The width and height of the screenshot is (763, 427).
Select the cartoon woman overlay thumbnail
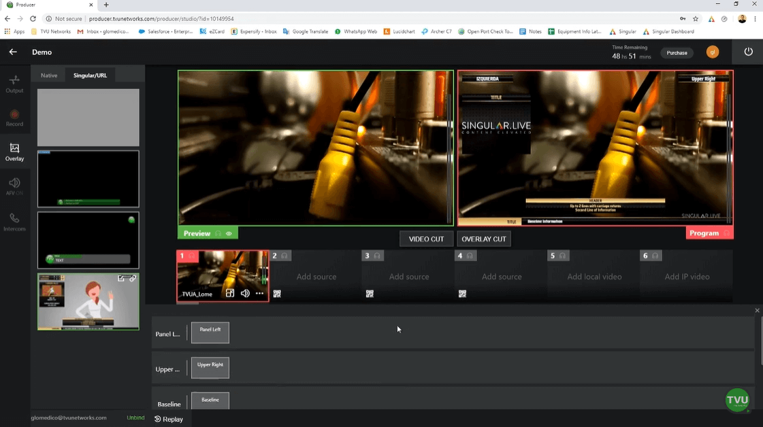click(88, 301)
